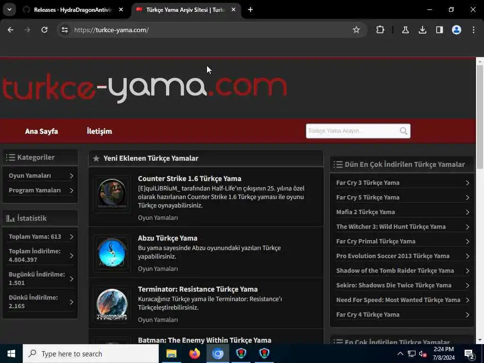
Task: Open the Oyun Yamaları category
Action: pos(40,176)
